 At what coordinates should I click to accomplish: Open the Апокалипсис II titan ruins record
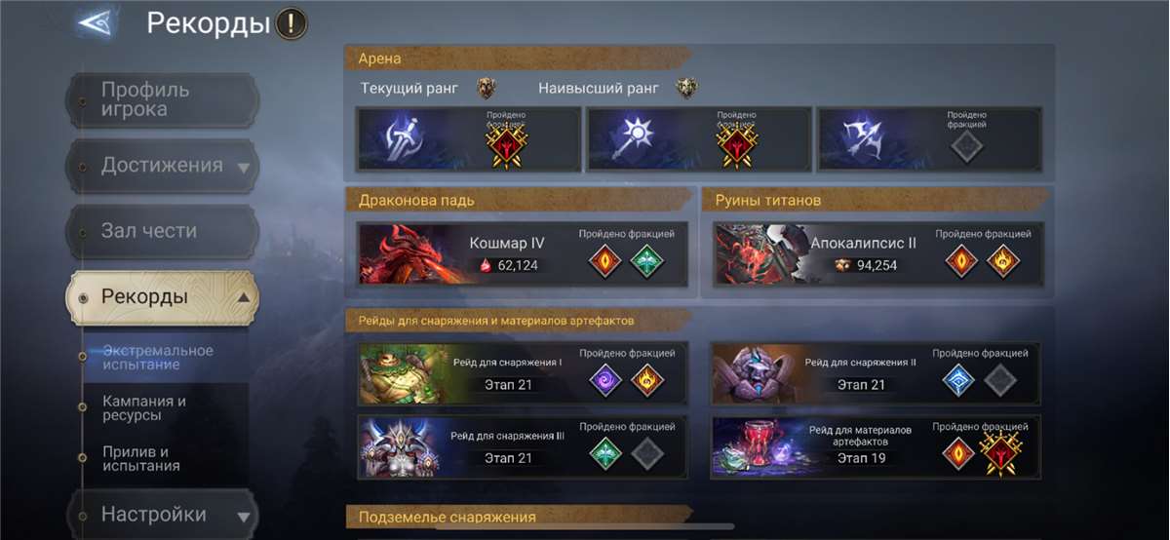click(x=877, y=253)
